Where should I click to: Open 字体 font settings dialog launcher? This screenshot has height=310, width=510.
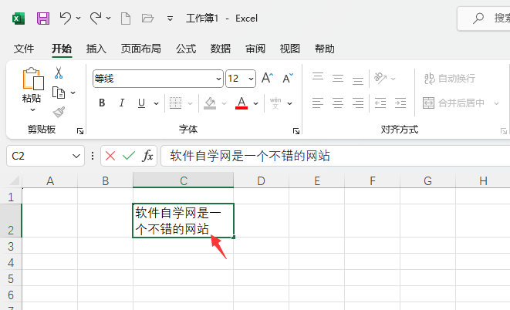coord(296,131)
